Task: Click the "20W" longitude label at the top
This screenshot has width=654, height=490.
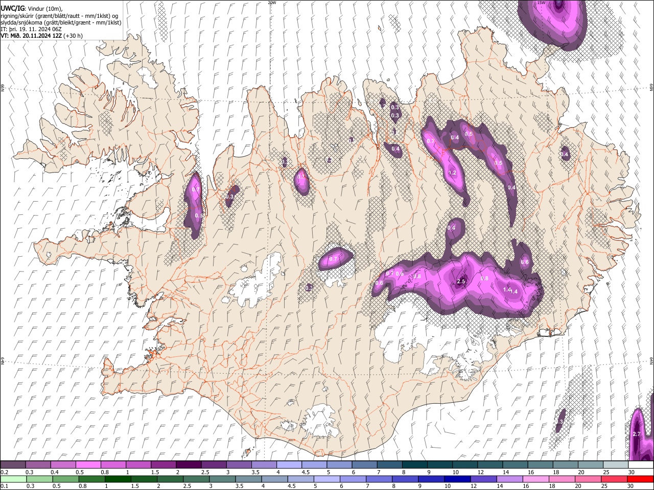Action: click(x=272, y=3)
